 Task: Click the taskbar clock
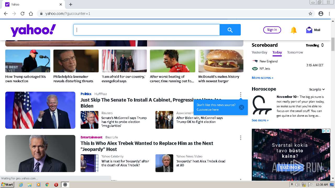pyautogui.click(x=322, y=185)
